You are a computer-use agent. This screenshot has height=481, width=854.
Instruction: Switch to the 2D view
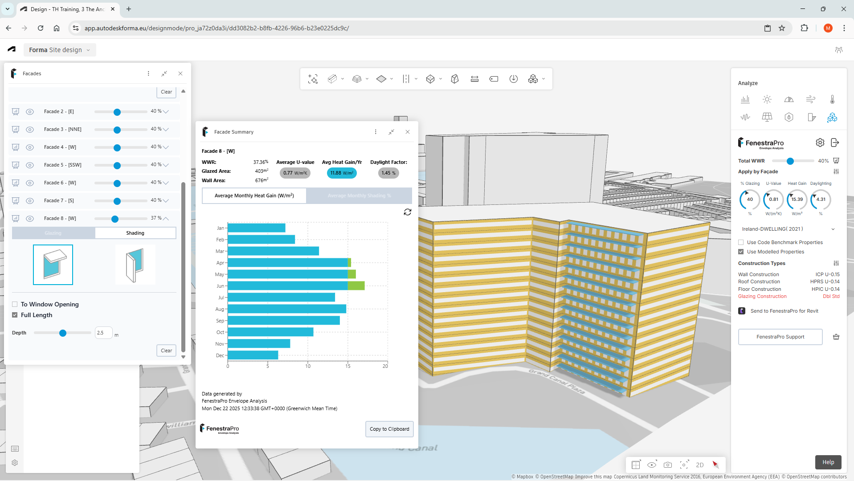coord(700,465)
